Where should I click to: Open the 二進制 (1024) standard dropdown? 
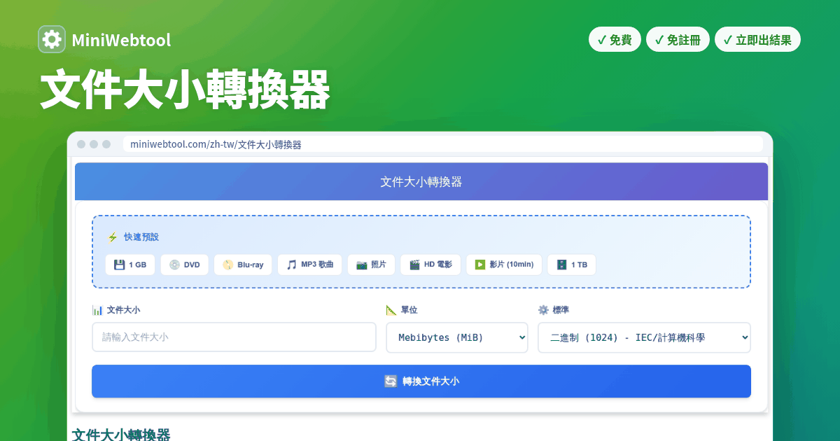coord(644,337)
